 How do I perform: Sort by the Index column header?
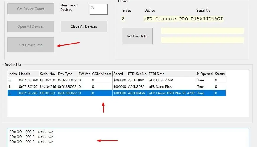(13, 74)
